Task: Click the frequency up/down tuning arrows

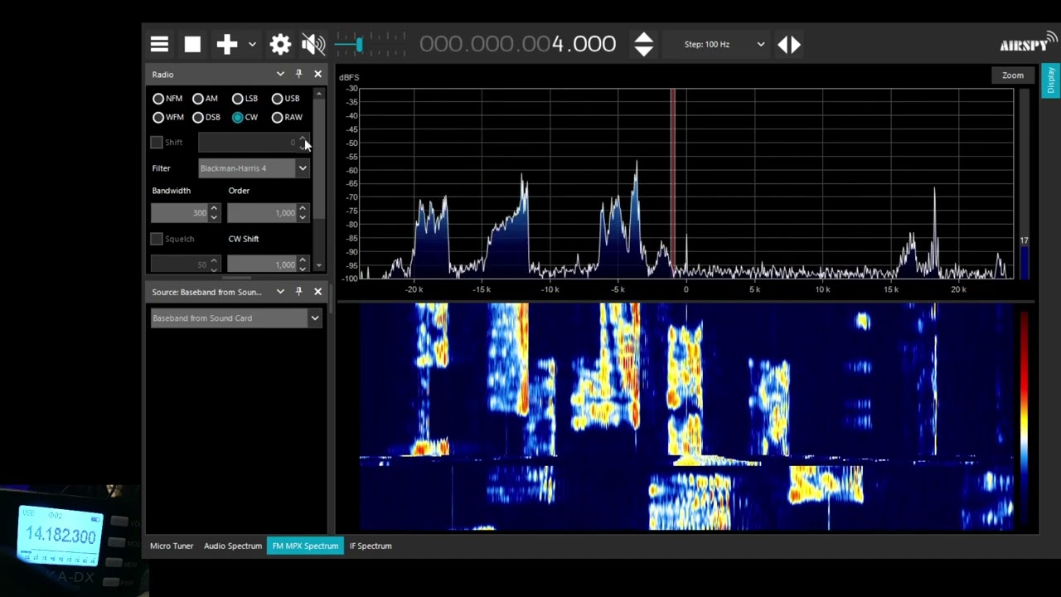Action: coord(643,45)
